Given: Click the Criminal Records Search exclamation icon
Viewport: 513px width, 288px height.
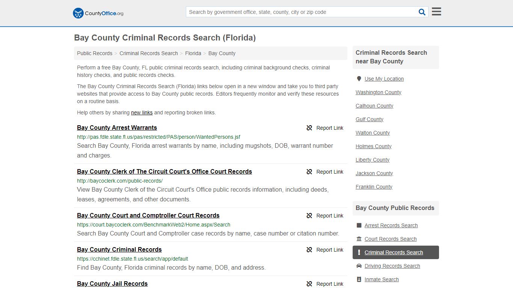Looking at the screenshot, I should [x=359, y=252].
